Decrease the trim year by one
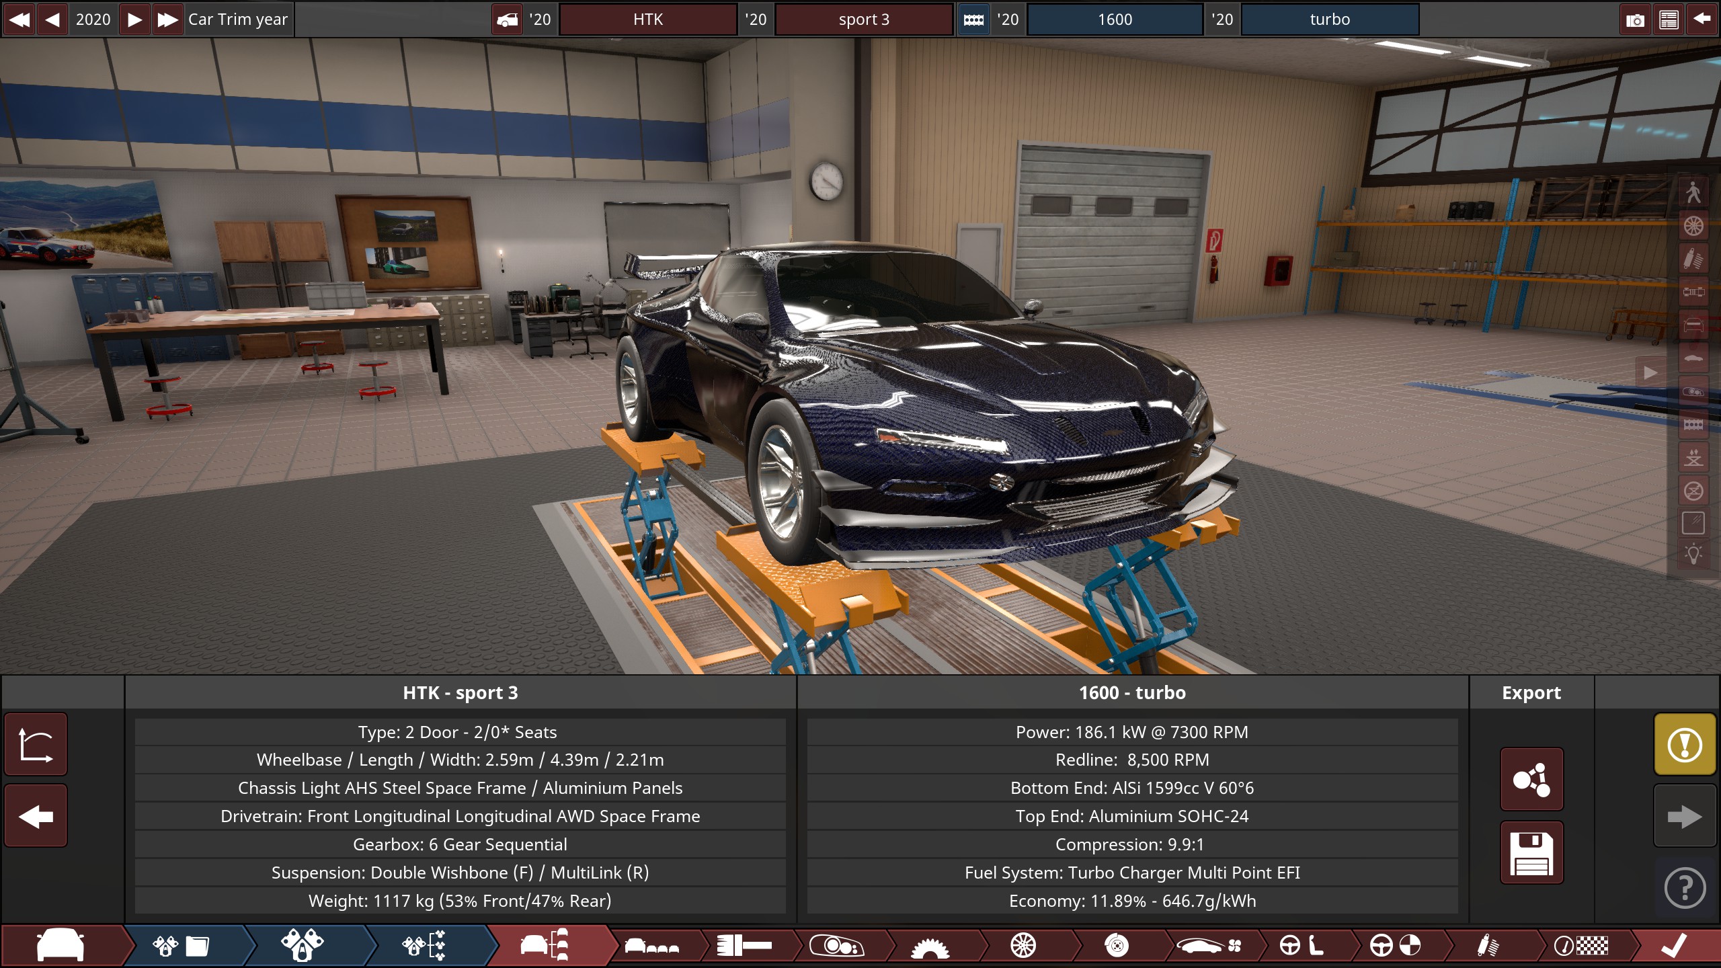Viewport: 1721px width, 968px height. [x=52, y=19]
